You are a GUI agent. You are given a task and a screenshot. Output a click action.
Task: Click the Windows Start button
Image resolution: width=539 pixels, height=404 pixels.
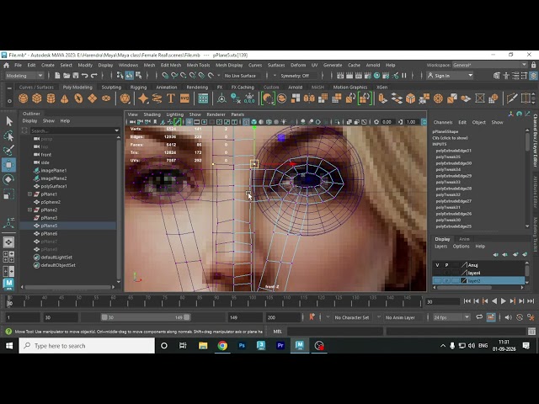coord(9,346)
